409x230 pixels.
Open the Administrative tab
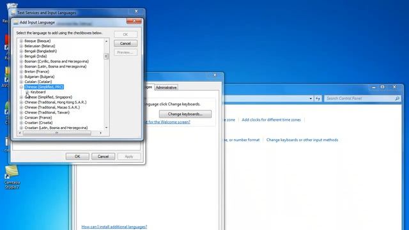coord(166,88)
